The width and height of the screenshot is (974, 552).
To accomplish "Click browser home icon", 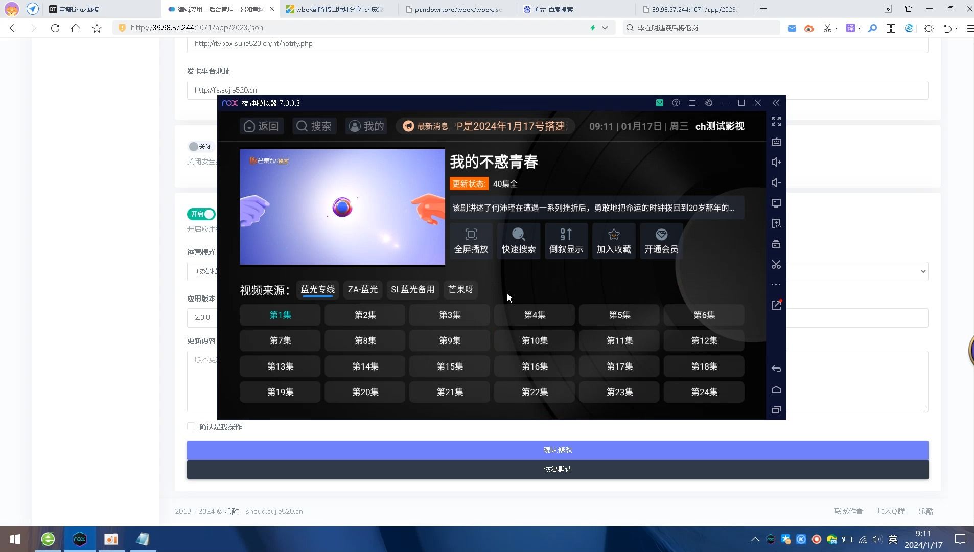I will [76, 28].
